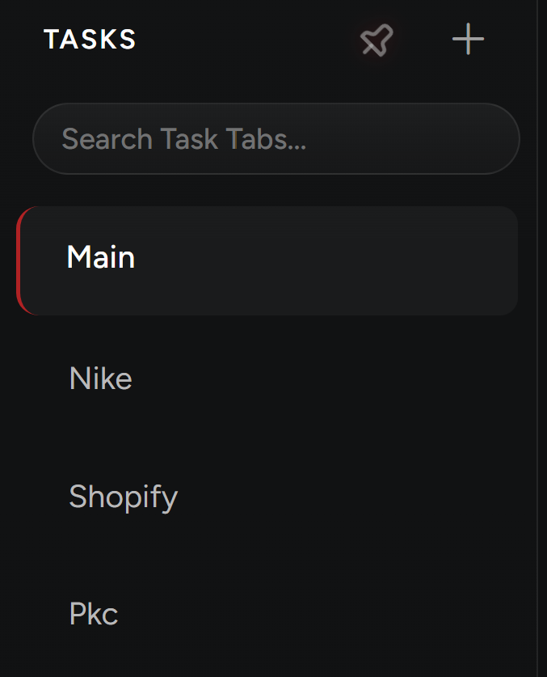Viewport: 547px width, 677px height.
Task: Toggle the pushpin in the Tasks header
Action: click(377, 40)
